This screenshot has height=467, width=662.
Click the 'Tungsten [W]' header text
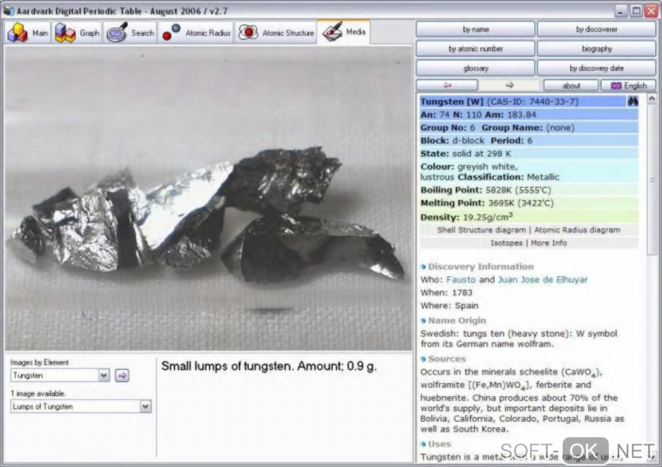(452, 102)
